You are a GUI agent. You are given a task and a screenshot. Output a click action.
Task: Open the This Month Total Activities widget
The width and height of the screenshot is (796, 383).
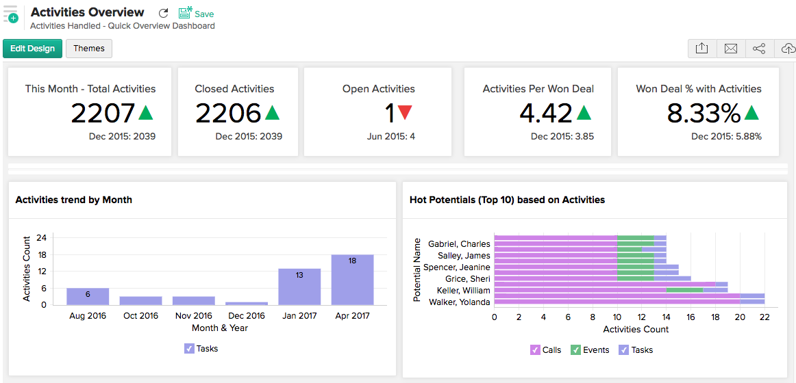click(90, 111)
